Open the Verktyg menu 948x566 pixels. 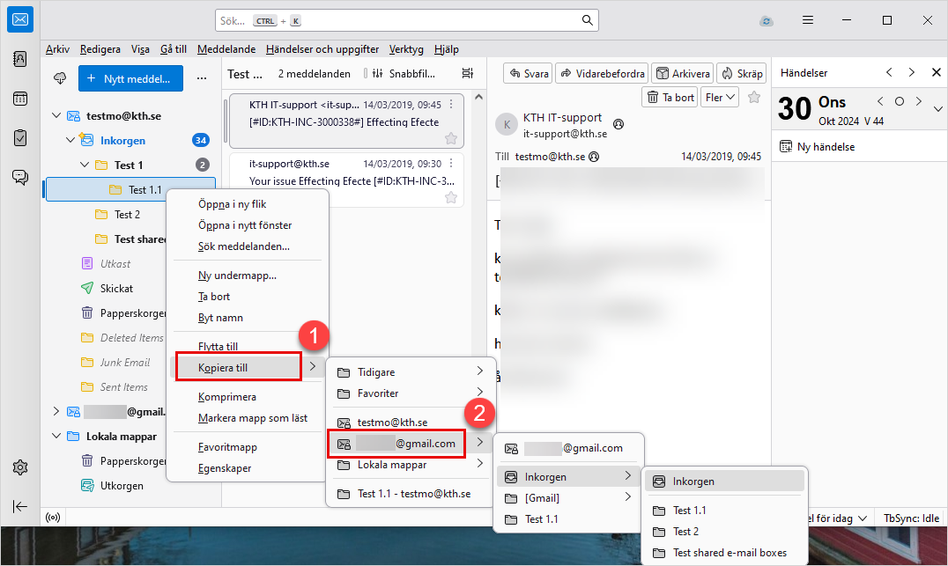pos(406,49)
